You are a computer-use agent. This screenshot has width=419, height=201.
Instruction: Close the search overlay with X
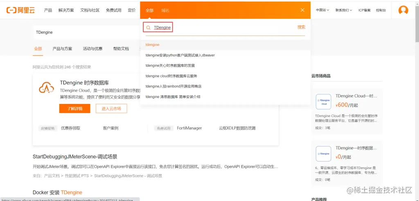pyautogui.click(x=302, y=10)
